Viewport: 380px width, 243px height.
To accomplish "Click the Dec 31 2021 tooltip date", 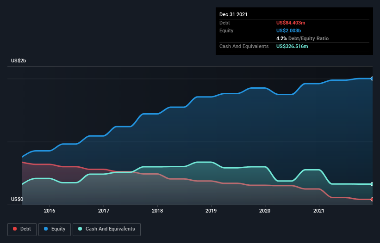I will tap(233, 14).
